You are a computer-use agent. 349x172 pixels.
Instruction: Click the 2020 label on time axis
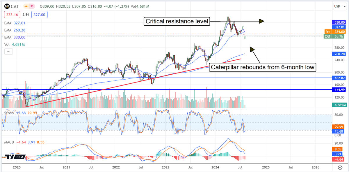tap(17, 167)
